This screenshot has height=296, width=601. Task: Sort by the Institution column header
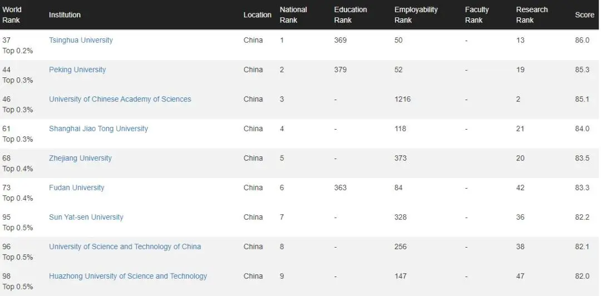point(65,15)
